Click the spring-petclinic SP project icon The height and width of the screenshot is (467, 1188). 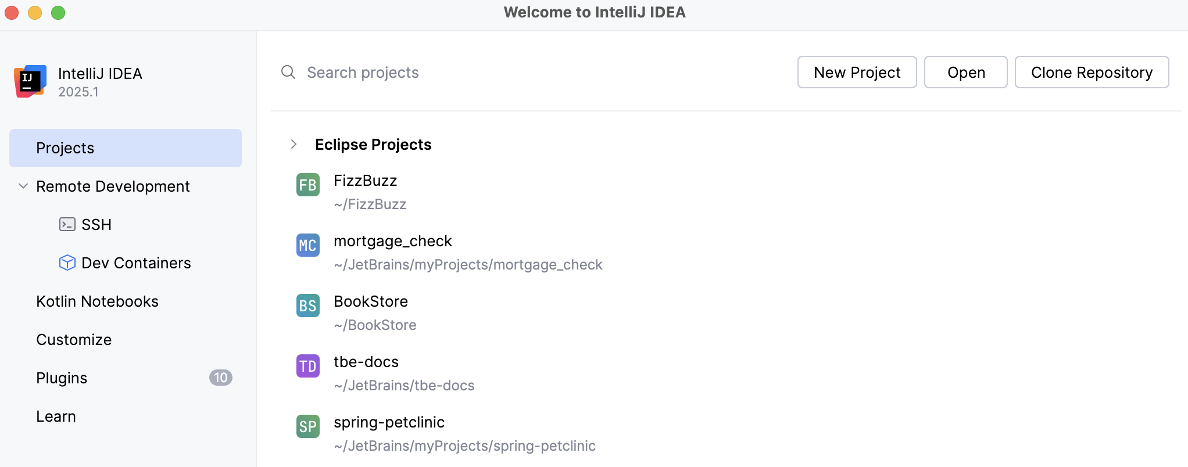307,426
